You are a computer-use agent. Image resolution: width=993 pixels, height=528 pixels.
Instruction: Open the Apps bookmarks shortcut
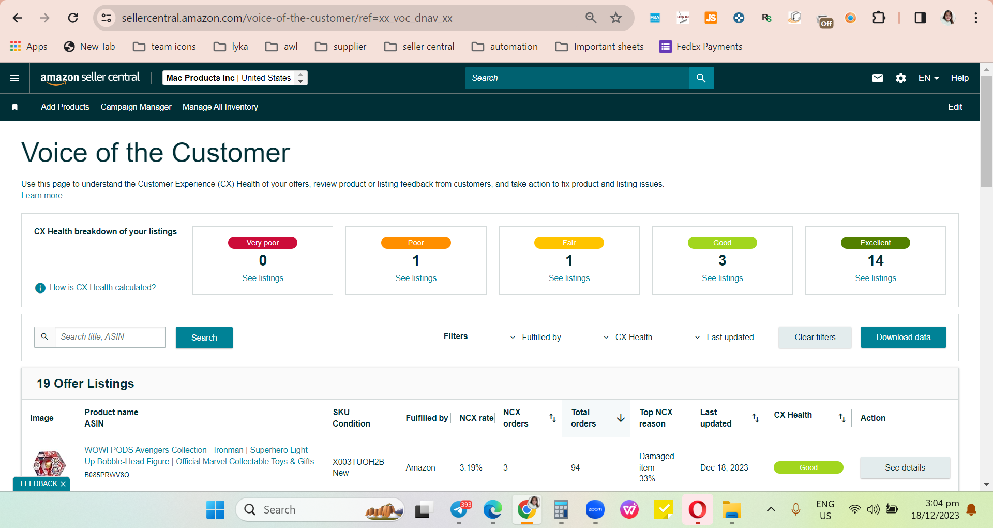29,47
